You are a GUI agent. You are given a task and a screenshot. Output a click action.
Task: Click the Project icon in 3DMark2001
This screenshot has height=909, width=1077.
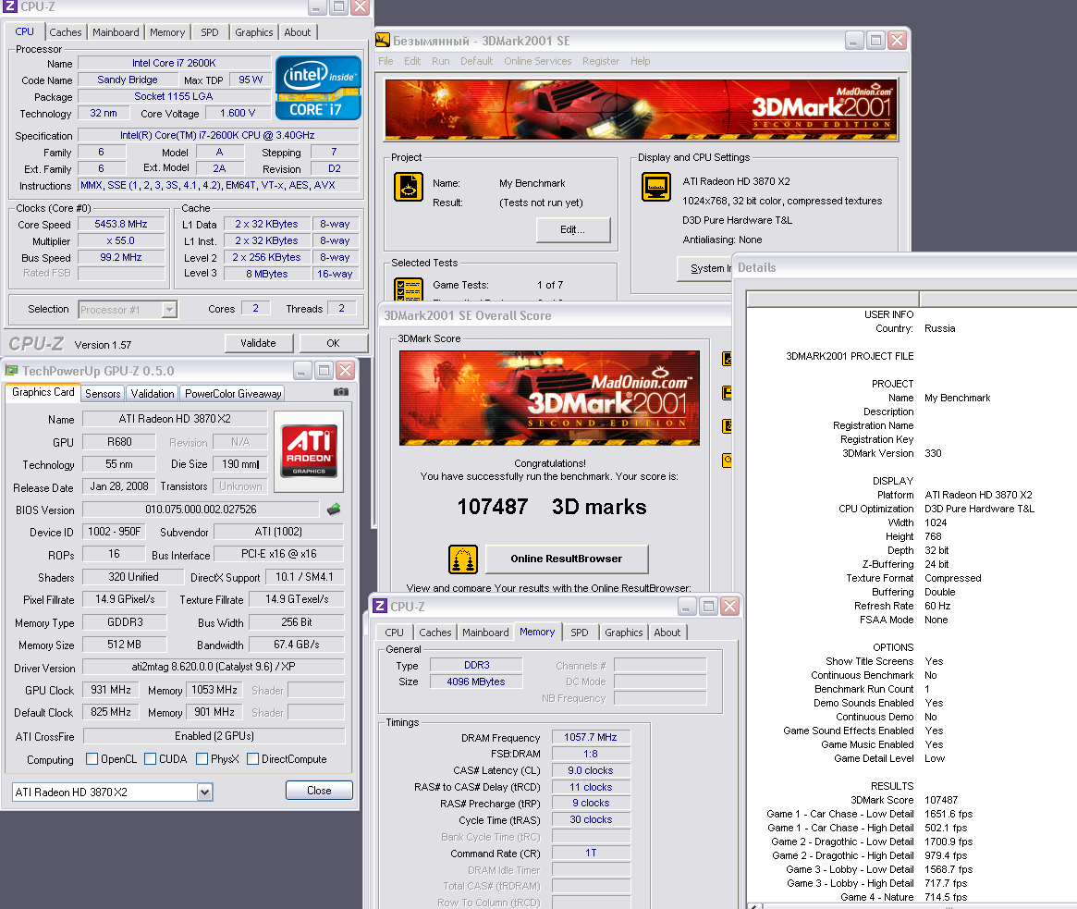408,187
